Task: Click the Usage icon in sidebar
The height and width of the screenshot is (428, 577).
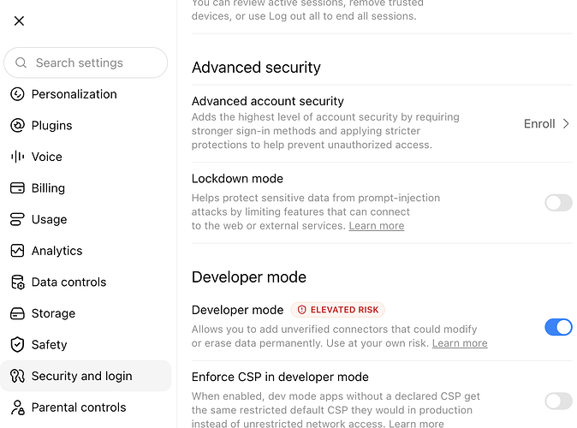Action: click(x=17, y=219)
